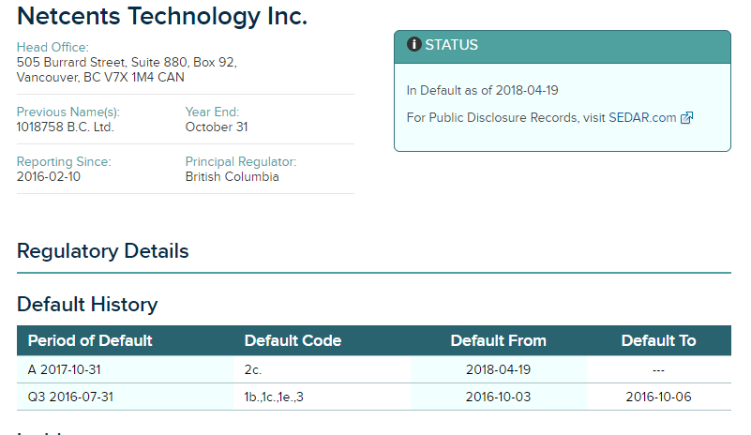Click the Default Code column header
751x435 pixels.
[x=293, y=340]
